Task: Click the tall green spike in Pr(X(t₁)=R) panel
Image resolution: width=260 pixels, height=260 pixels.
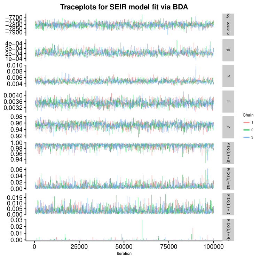Action: tap(142, 230)
